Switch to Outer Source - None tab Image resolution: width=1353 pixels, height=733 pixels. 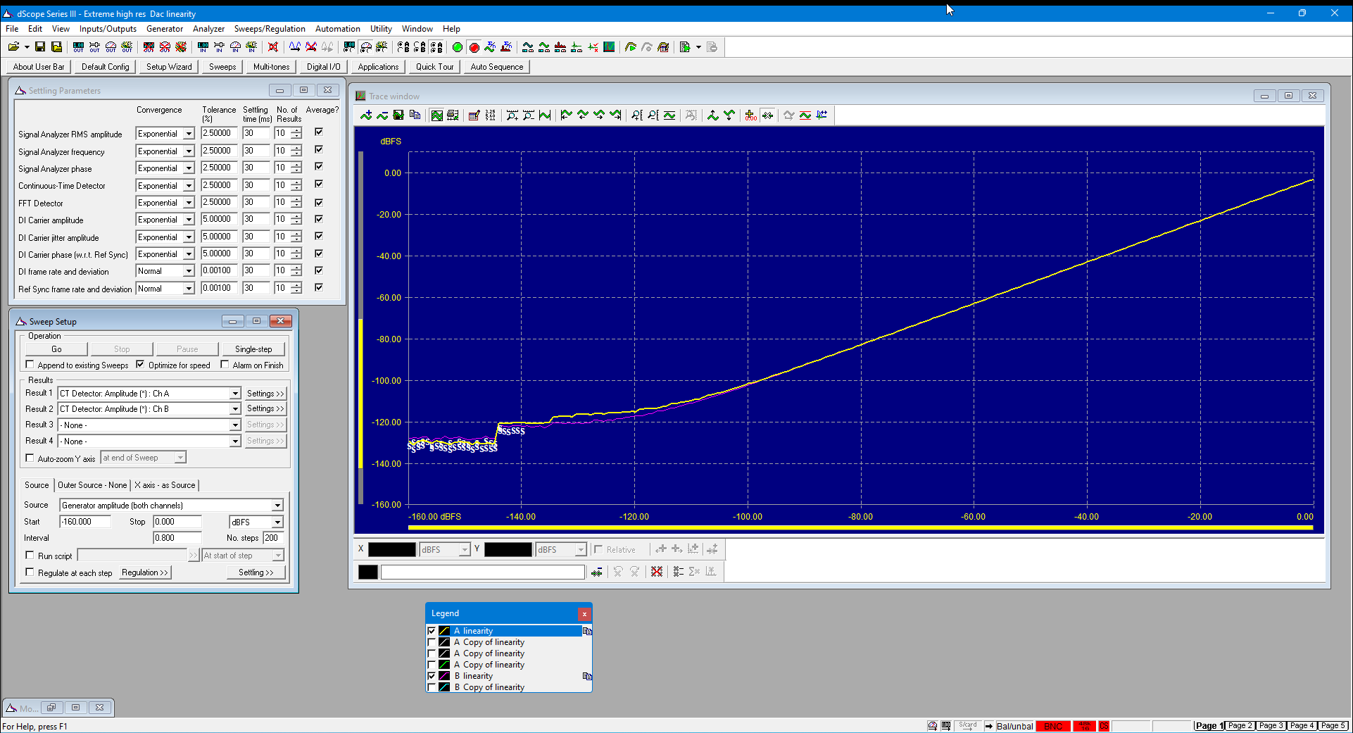92,485
